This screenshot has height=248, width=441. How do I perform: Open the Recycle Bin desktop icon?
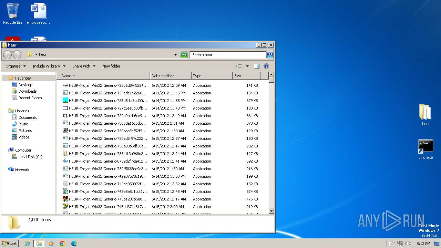(12, 14)
